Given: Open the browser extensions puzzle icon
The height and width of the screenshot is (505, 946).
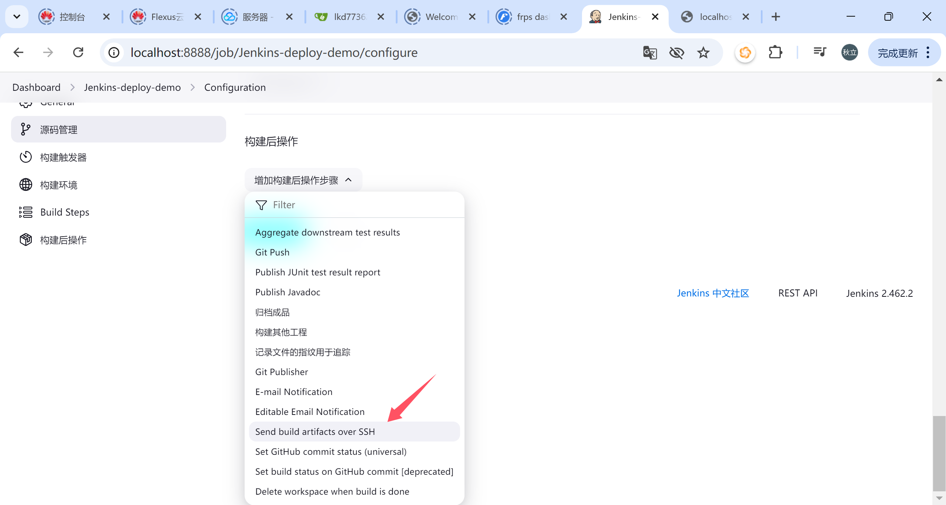Looking at the screenshot, I should point(775,53).
